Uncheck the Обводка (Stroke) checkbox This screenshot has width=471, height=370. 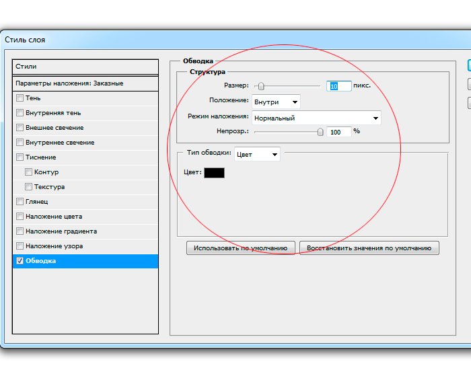click(20, 261)
